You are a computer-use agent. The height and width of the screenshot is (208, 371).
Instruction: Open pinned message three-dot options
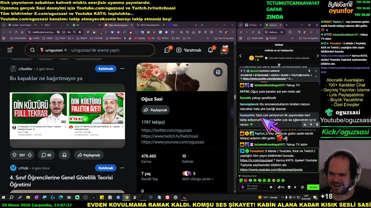click(316, 71)
